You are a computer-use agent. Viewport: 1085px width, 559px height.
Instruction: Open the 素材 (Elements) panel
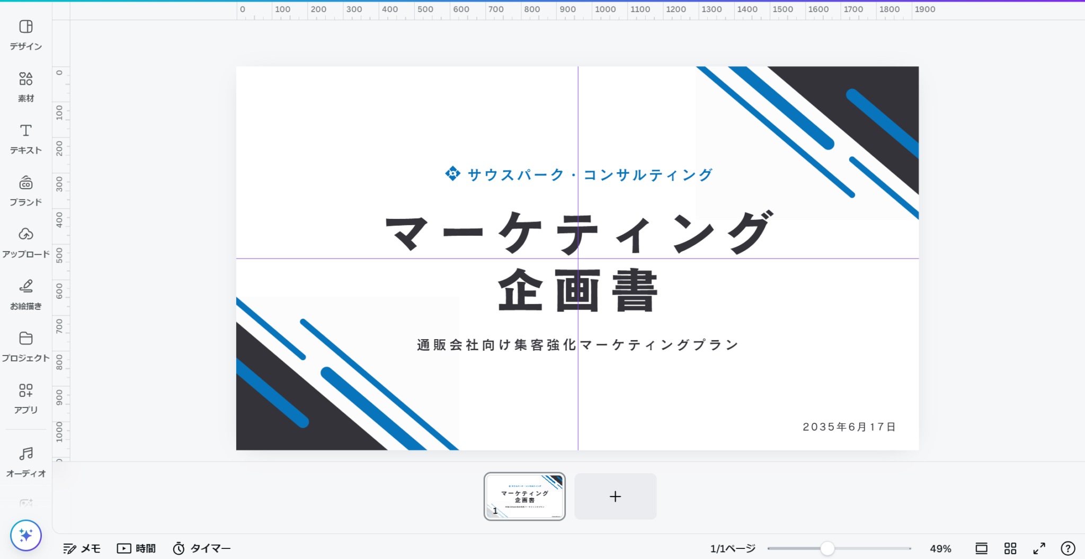[25, 87]
